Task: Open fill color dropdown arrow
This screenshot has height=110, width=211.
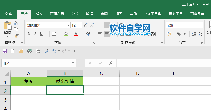Action: (x=71, y=34)
